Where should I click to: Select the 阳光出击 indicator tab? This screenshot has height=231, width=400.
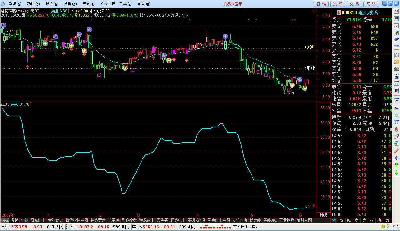tap(38, 220)
